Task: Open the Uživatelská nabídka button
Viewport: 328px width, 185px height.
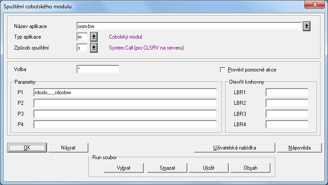Action: [x=235, y=147]
